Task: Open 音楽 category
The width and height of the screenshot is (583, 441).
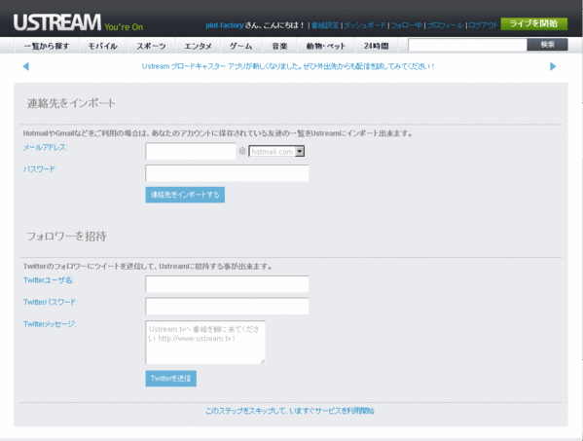Action: 279,46
